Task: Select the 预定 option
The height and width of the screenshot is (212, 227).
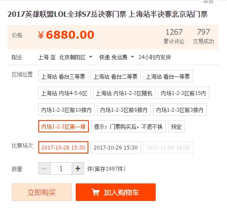Action: (176, 126)
